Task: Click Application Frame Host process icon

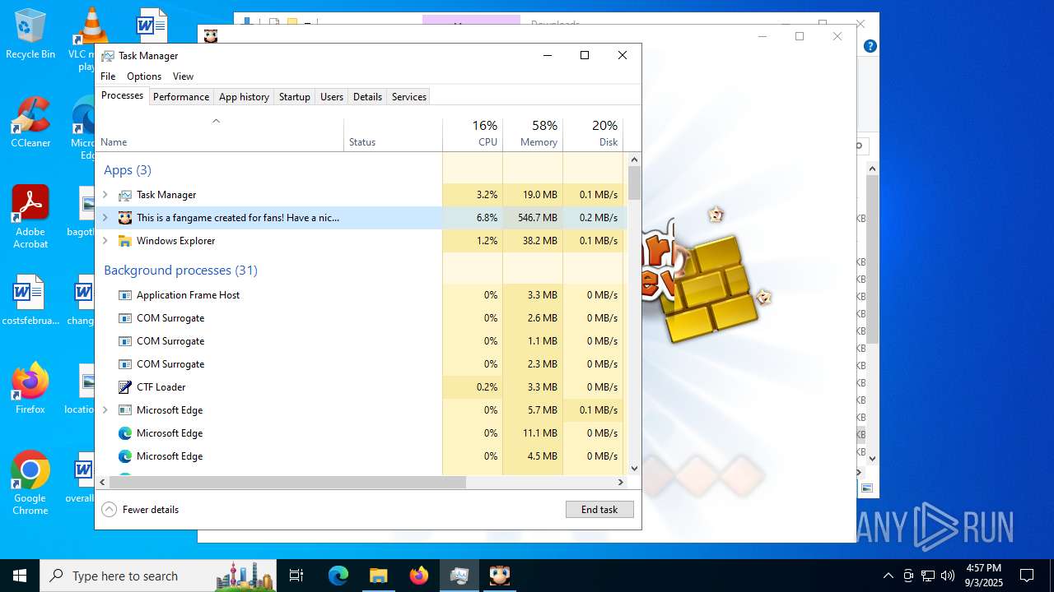Action: click(x=125, y=295)
